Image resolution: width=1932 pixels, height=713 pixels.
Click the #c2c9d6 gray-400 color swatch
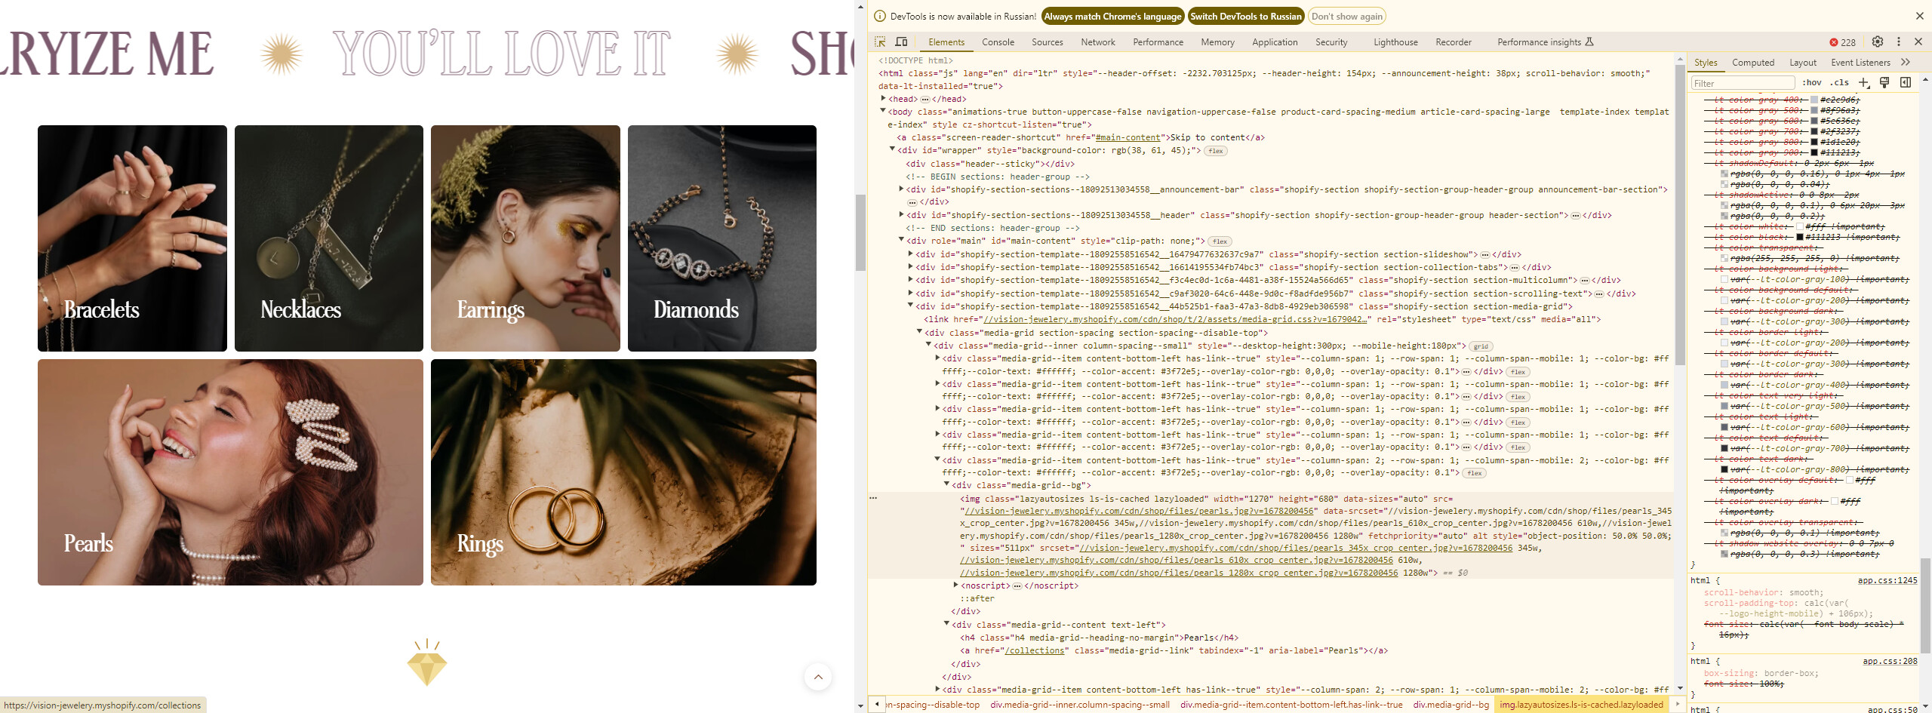click(1814, 100)
